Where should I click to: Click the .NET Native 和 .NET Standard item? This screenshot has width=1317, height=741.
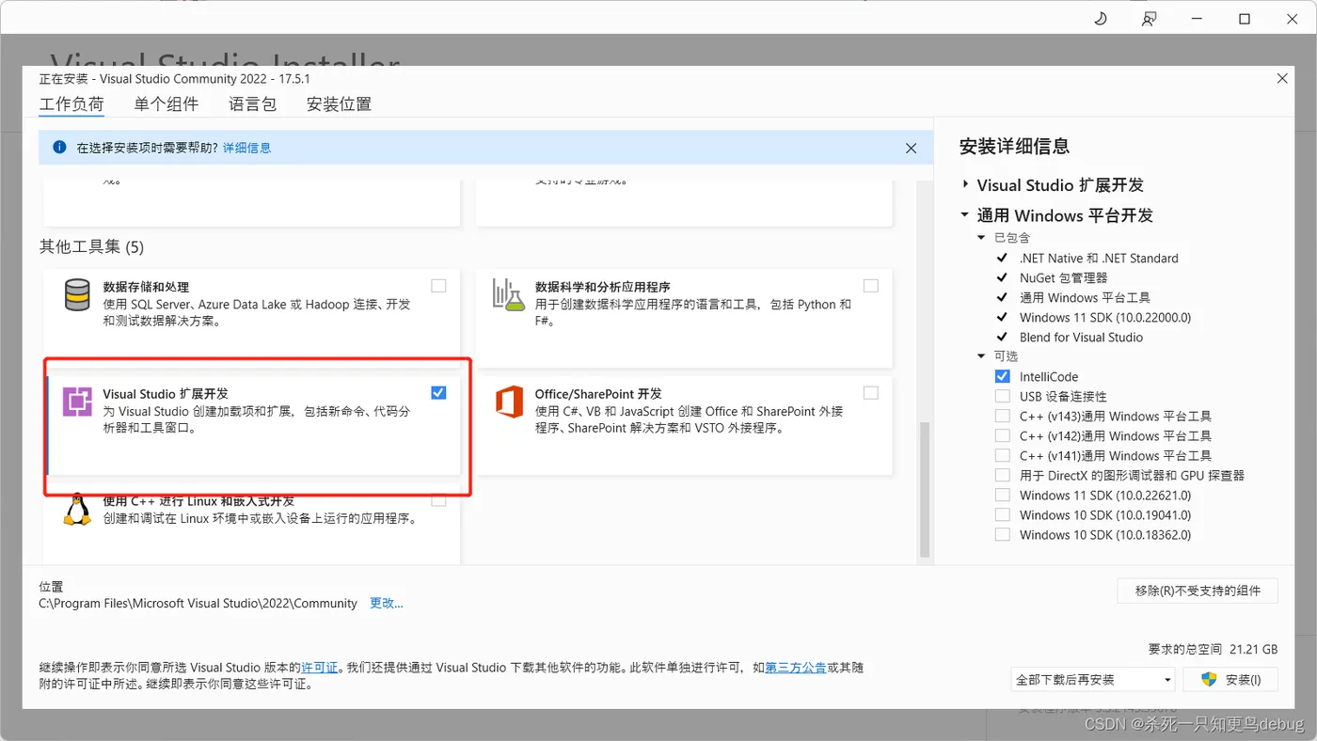(1099, 258)
